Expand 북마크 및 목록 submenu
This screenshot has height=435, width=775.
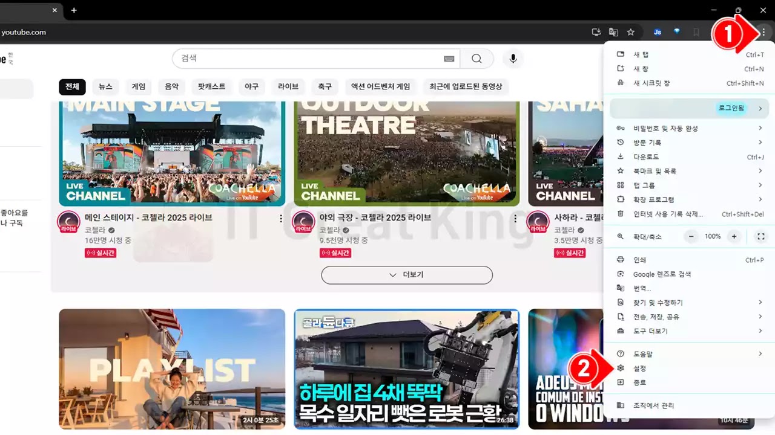tap(690, 171)
